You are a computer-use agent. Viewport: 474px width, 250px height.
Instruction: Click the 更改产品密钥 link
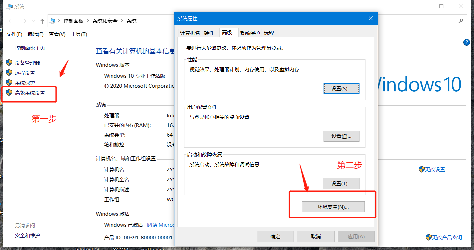(447, 237)
